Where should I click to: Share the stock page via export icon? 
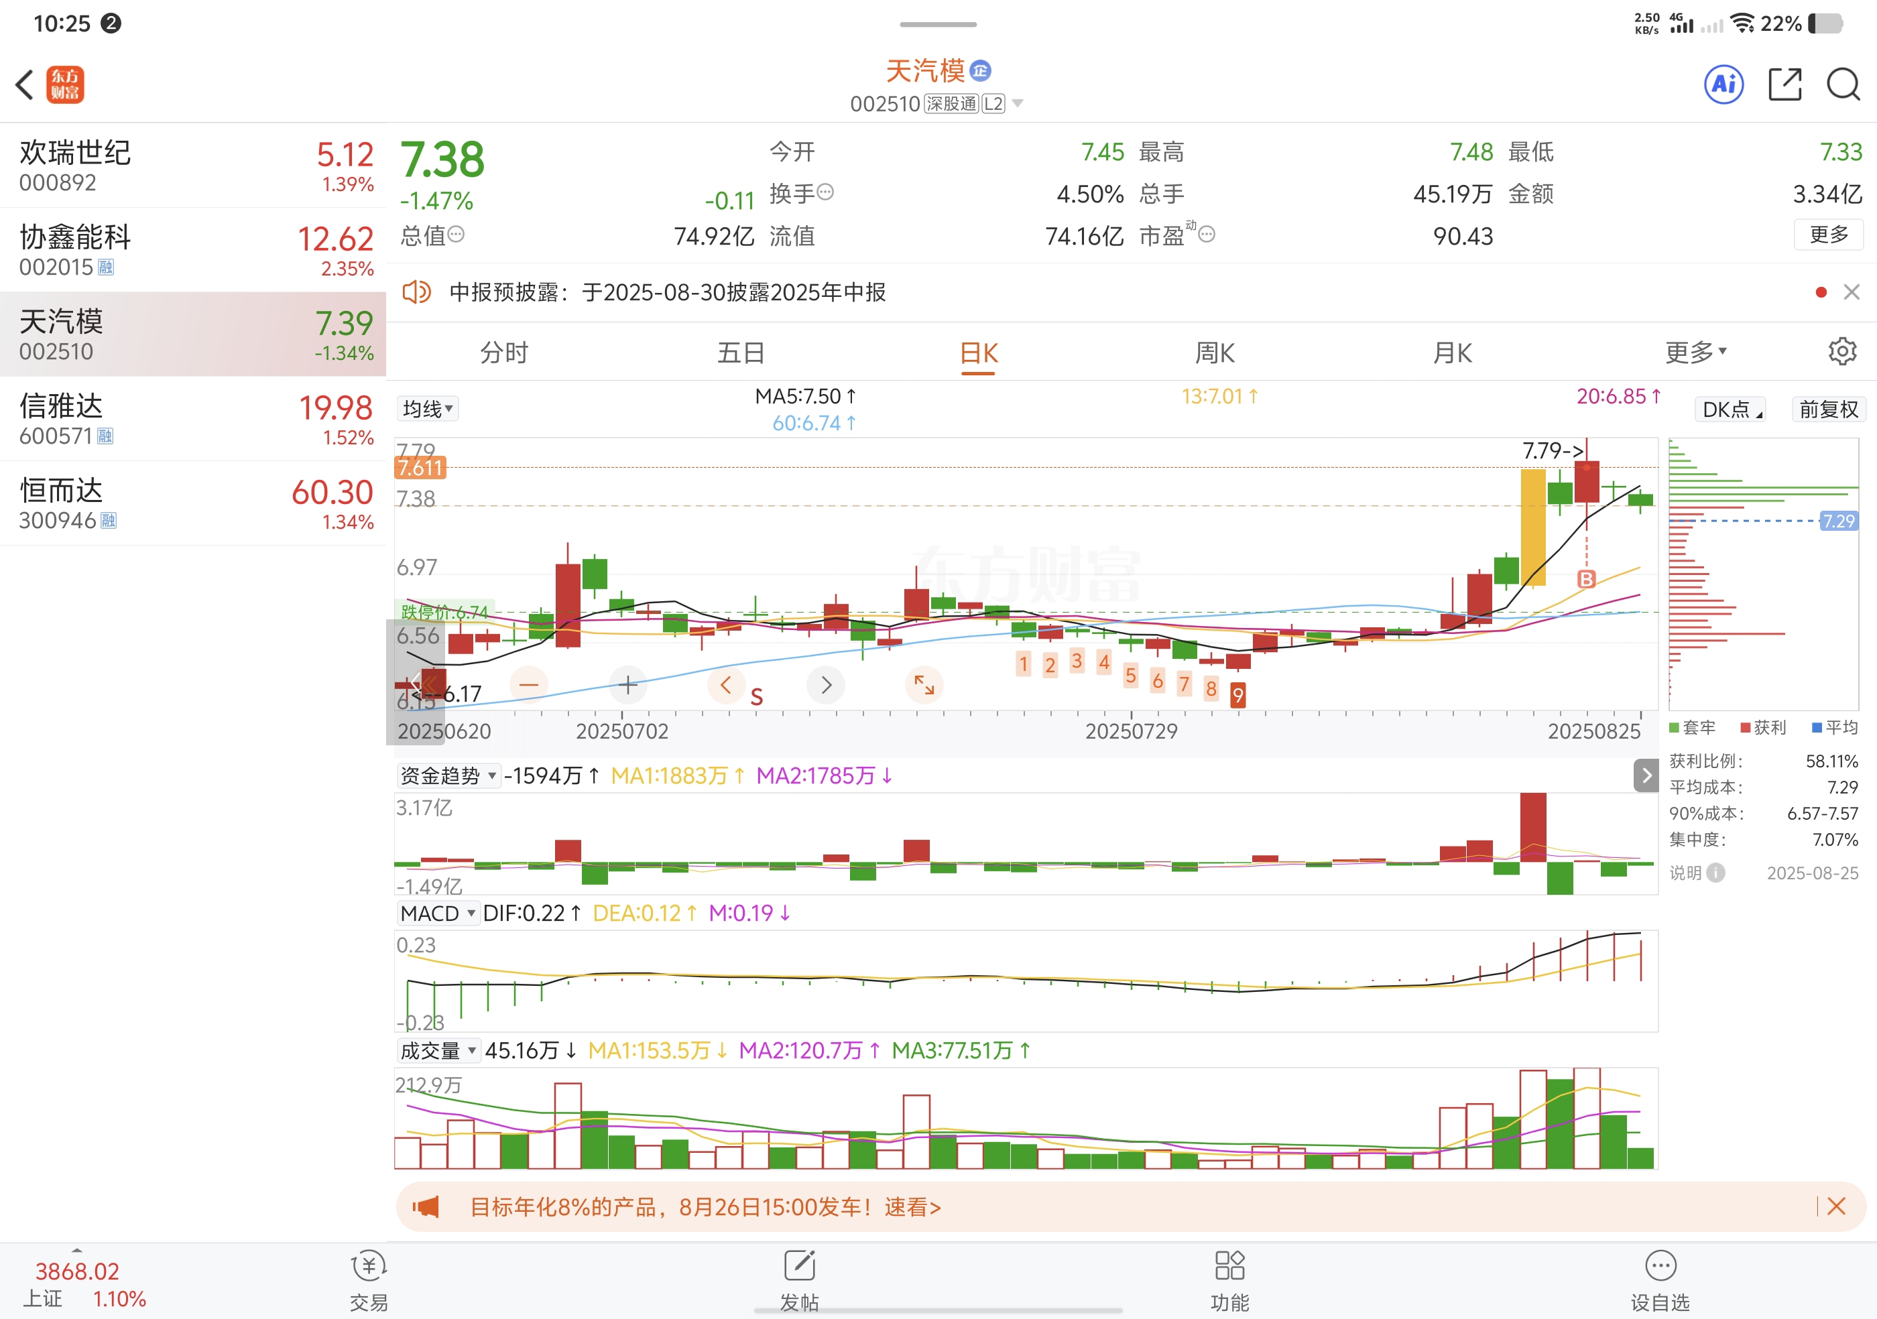point(1785,84)
